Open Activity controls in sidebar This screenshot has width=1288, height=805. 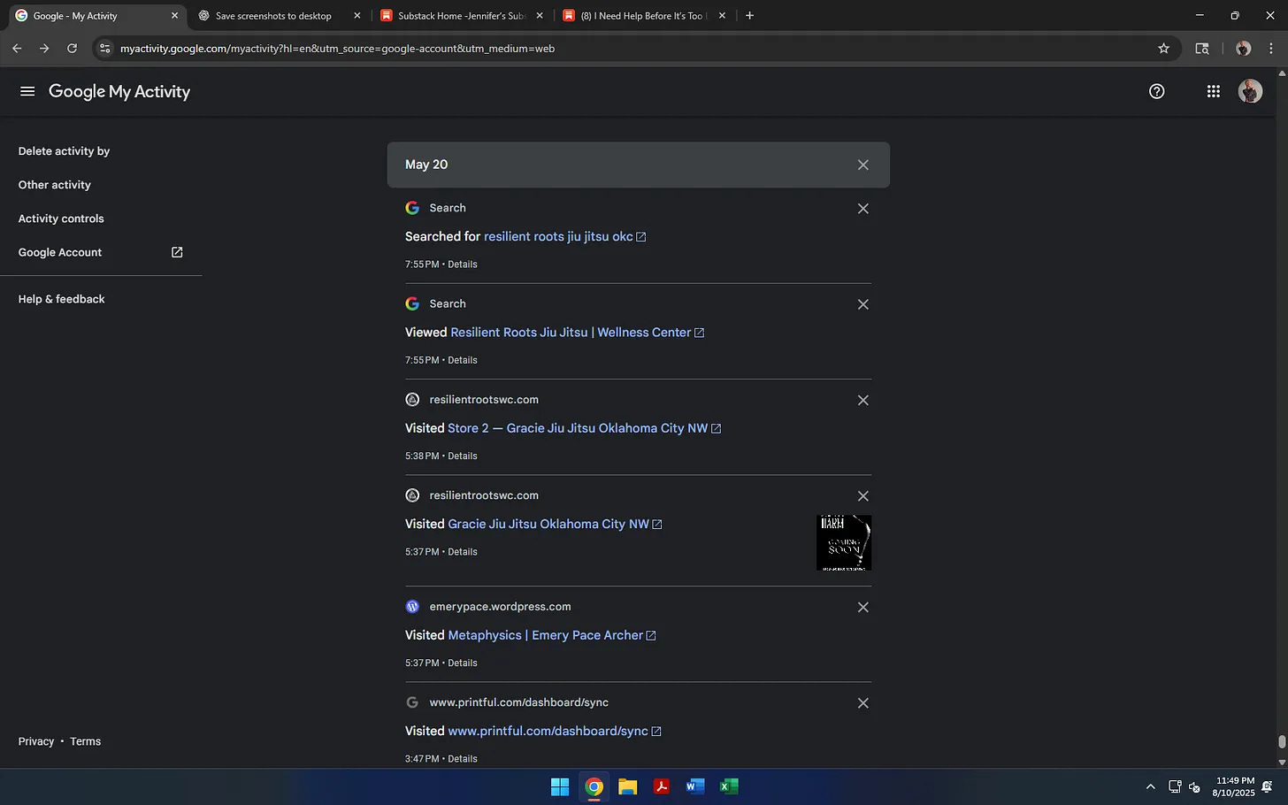(x=61, y=218)
